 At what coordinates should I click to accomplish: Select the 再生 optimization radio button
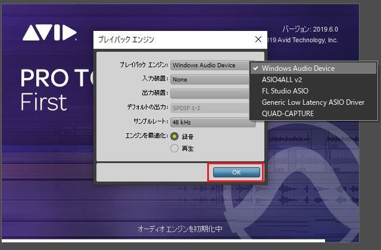[x=174, y=148]
